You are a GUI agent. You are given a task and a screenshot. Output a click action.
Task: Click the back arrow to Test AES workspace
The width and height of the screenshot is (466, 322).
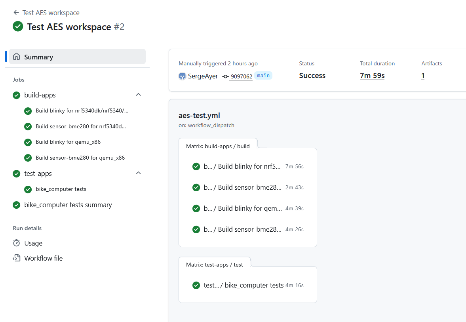click(x=16, y=12)
